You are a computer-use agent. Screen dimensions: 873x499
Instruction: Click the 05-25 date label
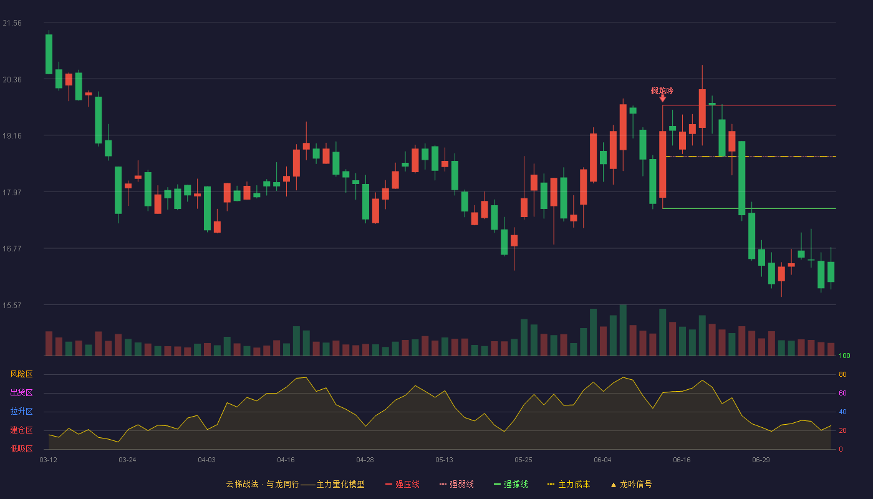[x=523, y=460]
